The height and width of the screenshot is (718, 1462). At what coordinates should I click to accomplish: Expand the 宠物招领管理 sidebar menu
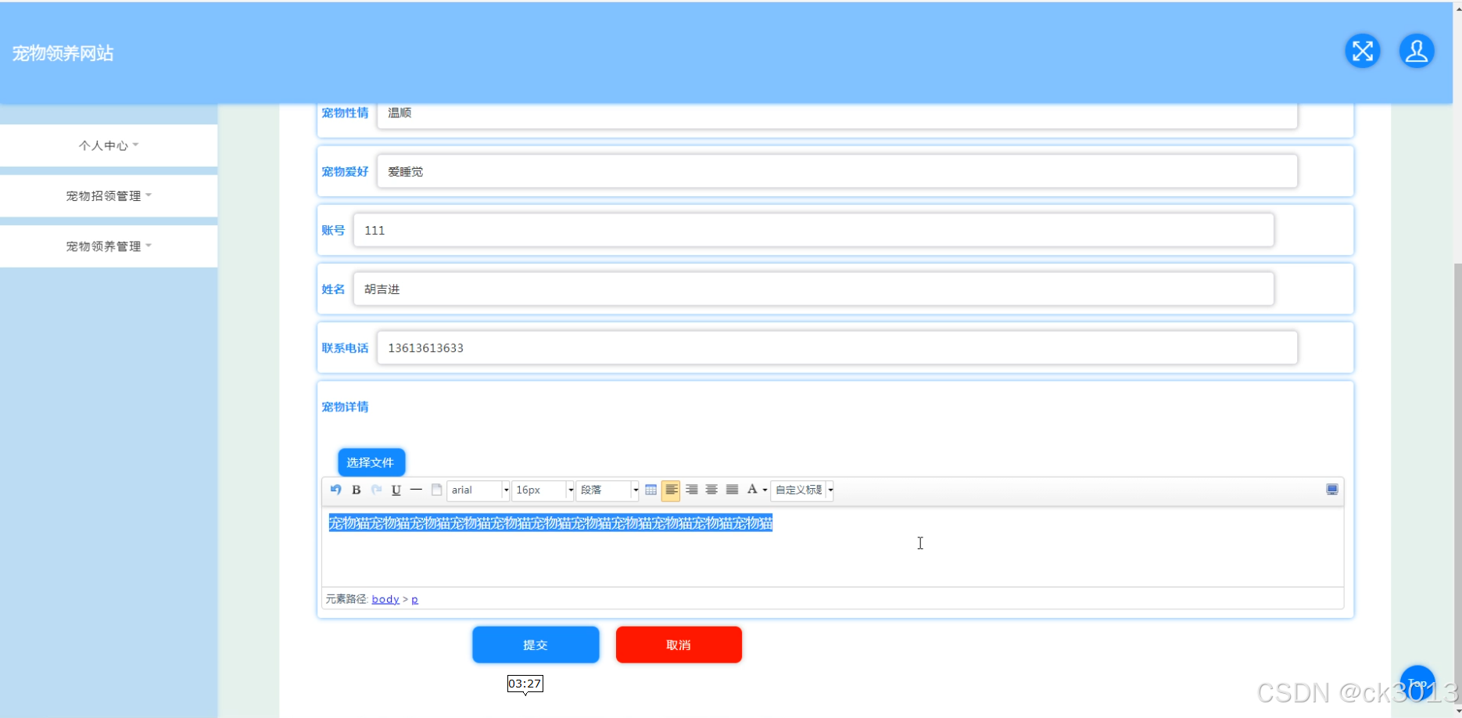[x=109, y=196]
